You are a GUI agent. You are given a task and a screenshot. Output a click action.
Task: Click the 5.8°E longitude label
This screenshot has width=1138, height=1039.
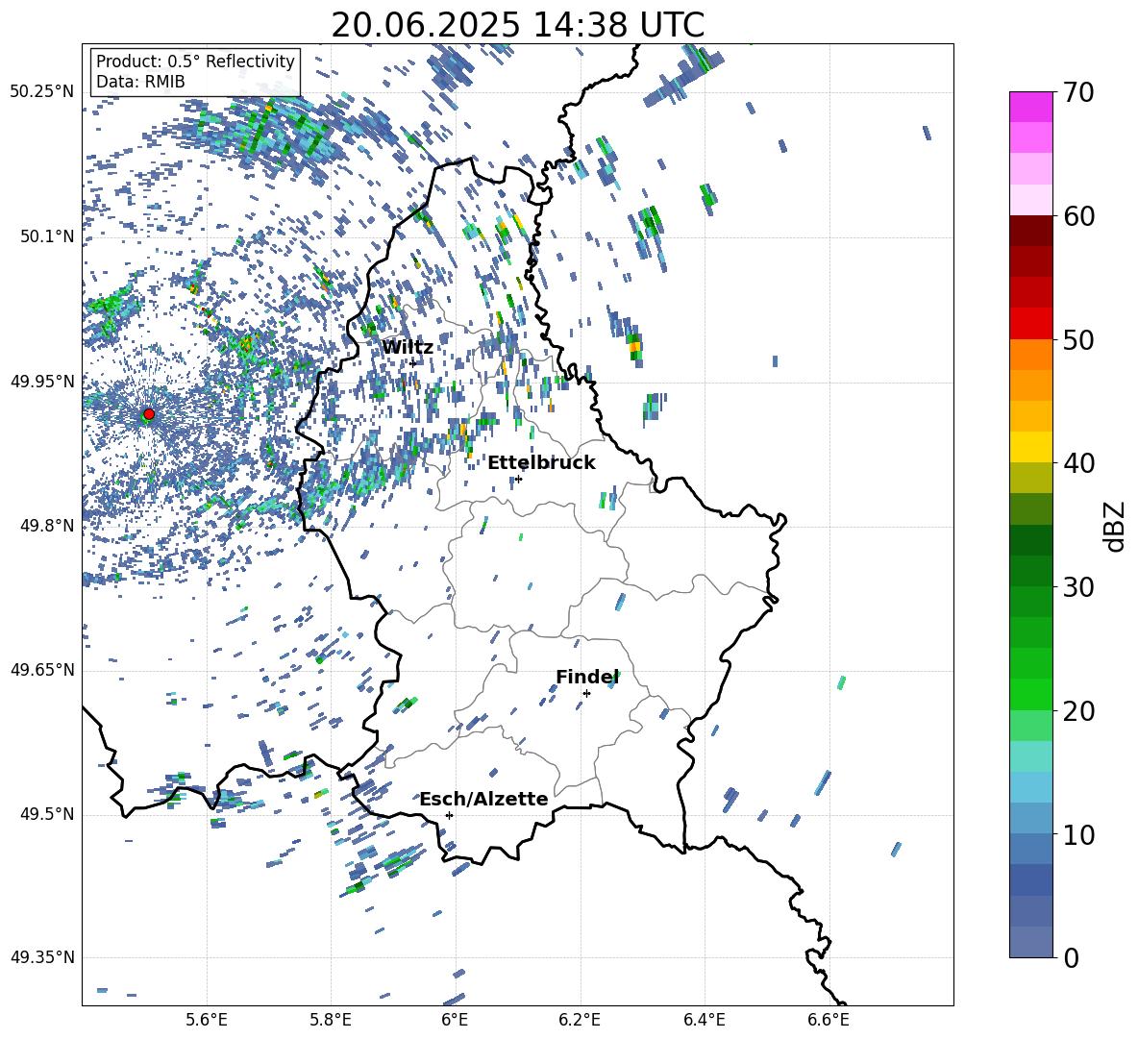(331, 1021)
